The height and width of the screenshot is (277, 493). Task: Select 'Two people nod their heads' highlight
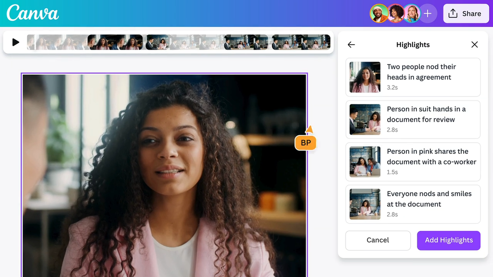[413, 77]
